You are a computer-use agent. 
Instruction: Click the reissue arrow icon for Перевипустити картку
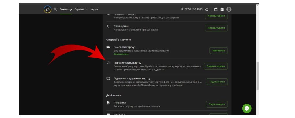(x=108, y=62)
